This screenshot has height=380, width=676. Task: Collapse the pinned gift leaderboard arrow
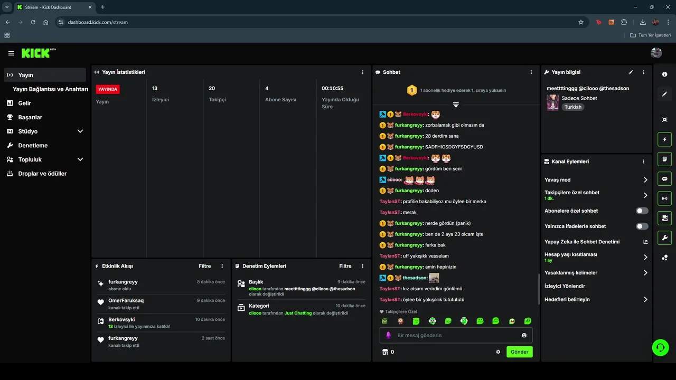pos(456,104)
